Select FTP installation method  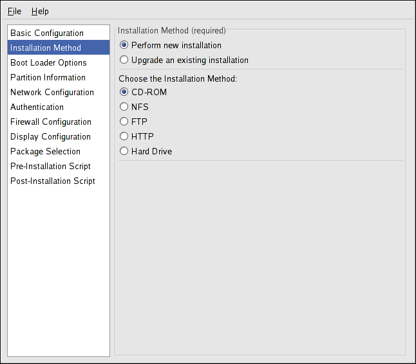click(124, 122)
